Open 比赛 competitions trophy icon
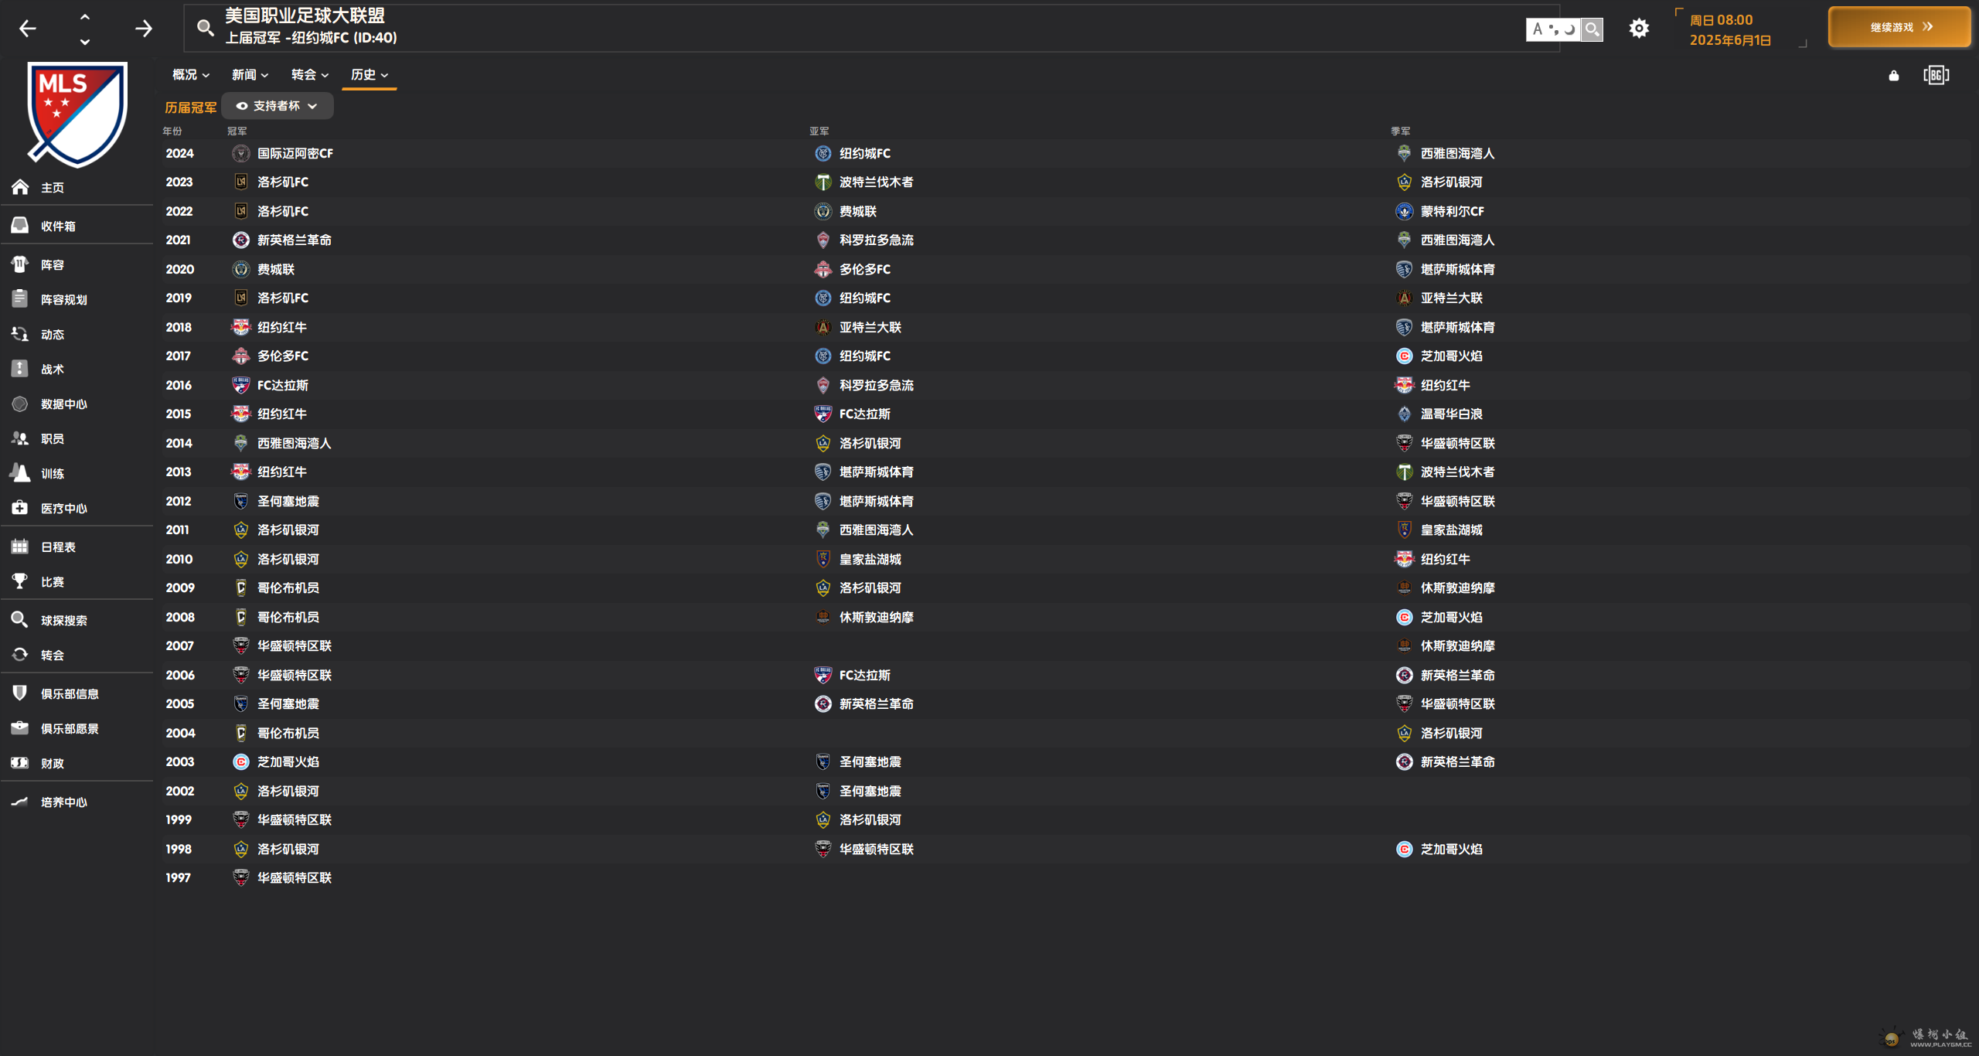 point(20,581)
